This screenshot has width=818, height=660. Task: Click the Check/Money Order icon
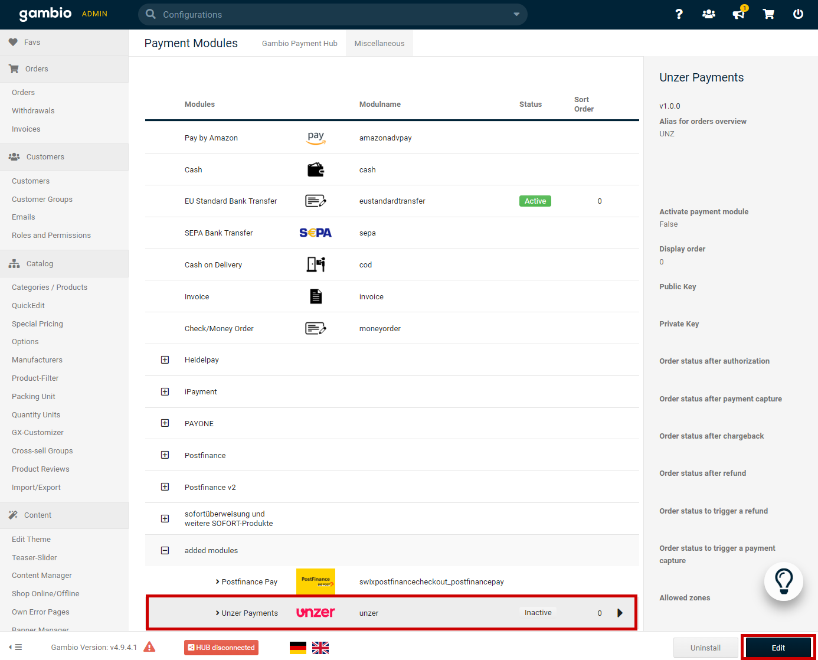tap(316, 328)
